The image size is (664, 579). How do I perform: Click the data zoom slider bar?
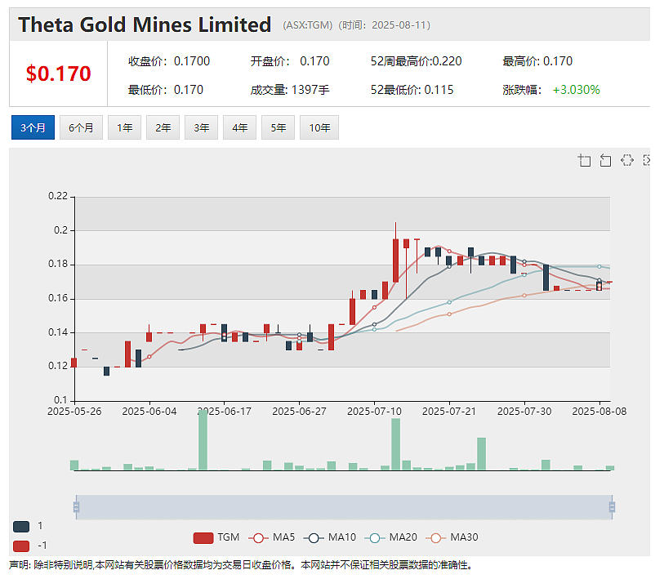pos(344,507)
